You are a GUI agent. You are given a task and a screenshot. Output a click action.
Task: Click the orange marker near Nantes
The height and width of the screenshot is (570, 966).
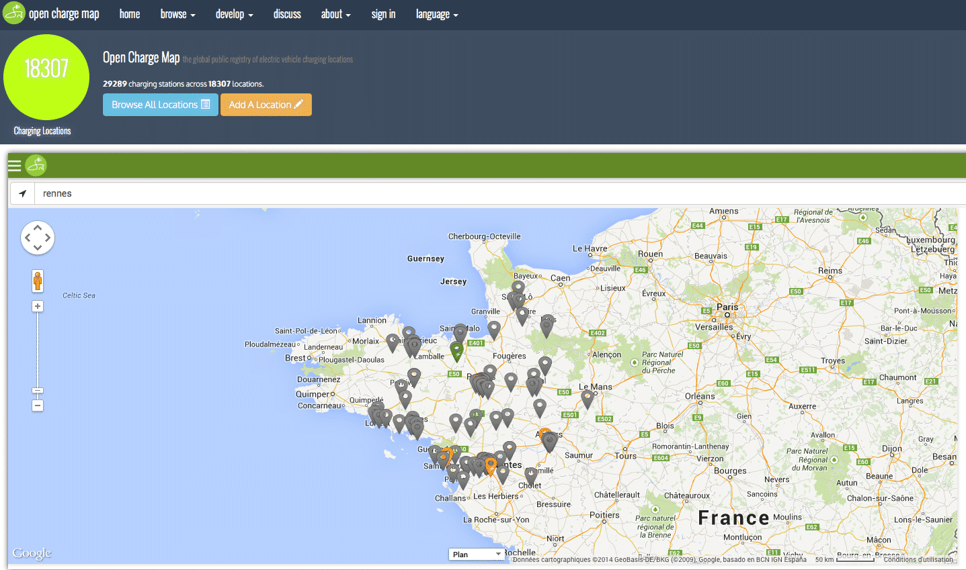pos(491,465)
